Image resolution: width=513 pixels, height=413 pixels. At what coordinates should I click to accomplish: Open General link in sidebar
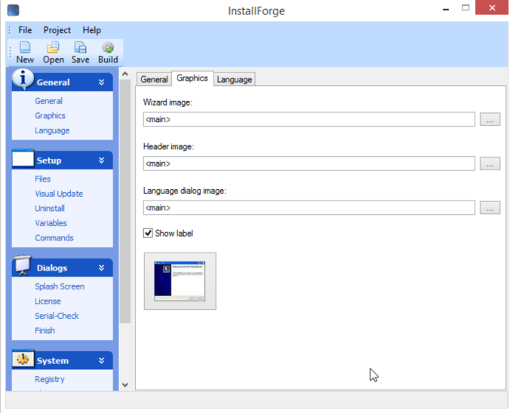pyautogui.click(x=48, y=101)
